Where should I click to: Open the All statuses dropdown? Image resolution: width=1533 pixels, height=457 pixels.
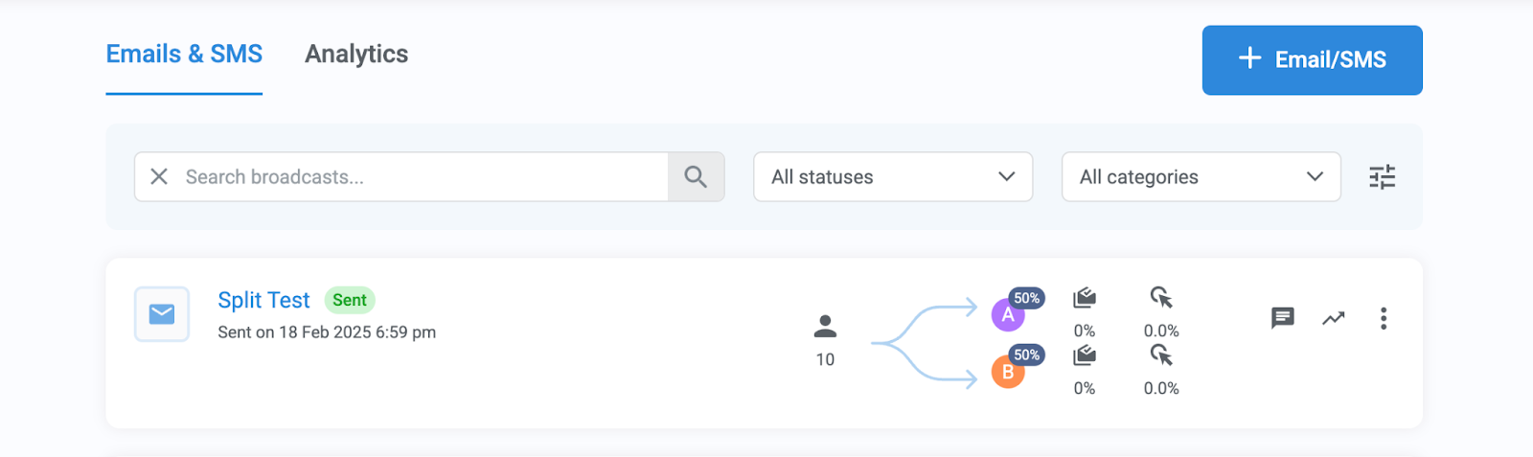pos(893,176)
